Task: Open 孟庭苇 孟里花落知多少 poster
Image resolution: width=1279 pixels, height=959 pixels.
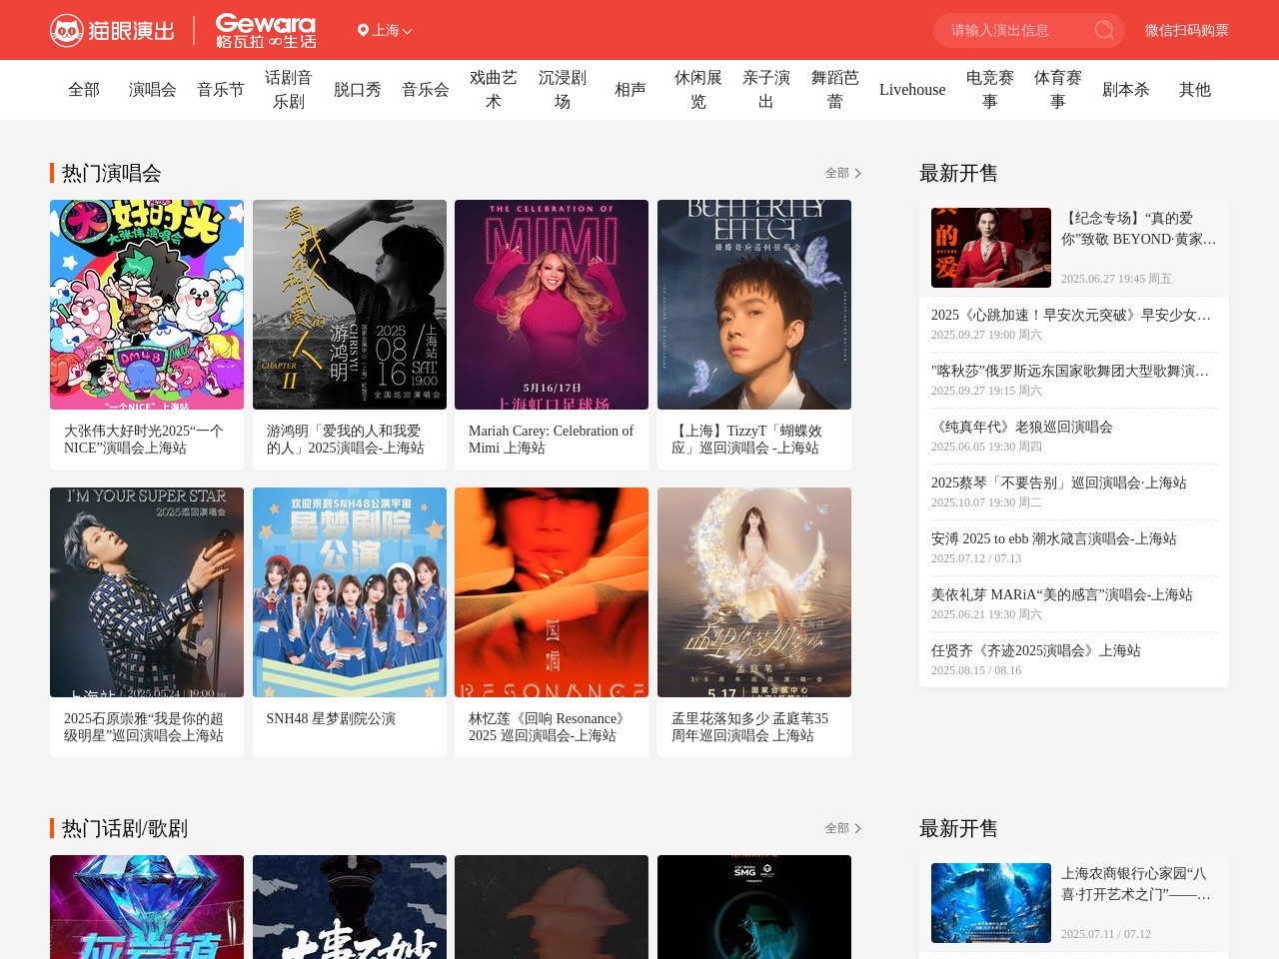Action: (x=754, y=592)
